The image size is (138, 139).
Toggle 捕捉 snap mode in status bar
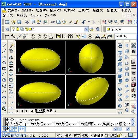[60, 136]
